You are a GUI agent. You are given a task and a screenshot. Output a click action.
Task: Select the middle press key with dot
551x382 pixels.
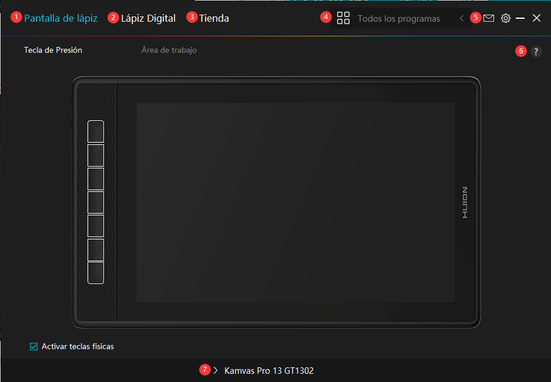tap(96, 202)
